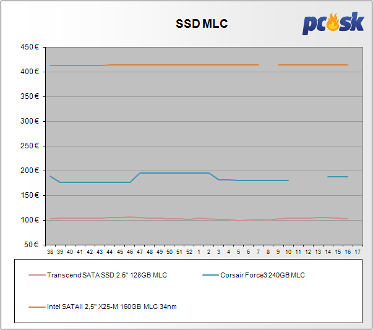Viewport: 373px width, 330px height.
Task: Click week 52 on the x-axis
Action: [189, 252]
